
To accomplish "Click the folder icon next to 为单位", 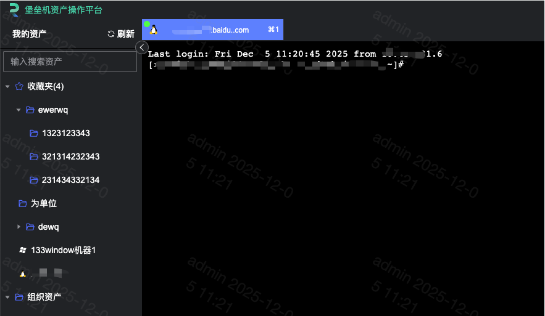I will click(23, 203).
